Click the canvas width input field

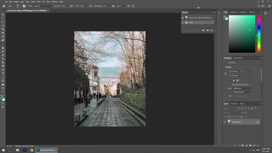pos(236,71)
